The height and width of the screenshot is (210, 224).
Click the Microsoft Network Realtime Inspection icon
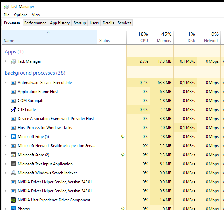click(x=13, y=146)
